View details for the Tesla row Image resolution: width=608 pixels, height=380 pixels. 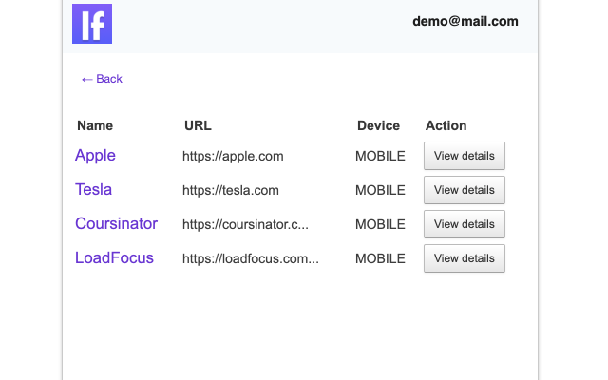point(465,190)
